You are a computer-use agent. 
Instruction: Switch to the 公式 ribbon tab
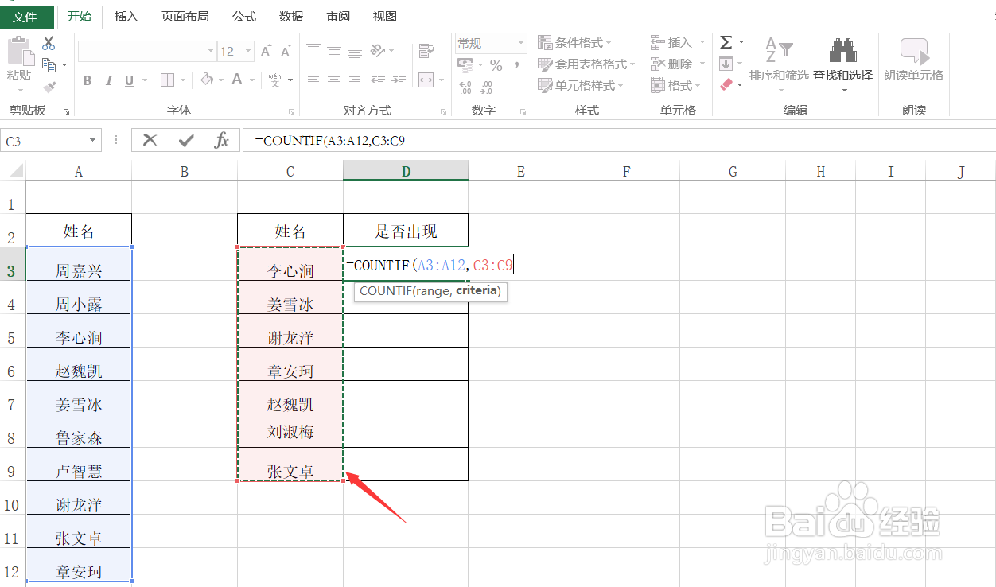[243, 16]
